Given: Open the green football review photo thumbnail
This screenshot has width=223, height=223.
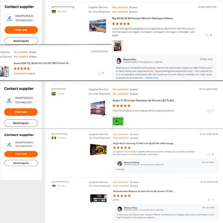Looking at the screenshot, I should click(x=118, y=121).
